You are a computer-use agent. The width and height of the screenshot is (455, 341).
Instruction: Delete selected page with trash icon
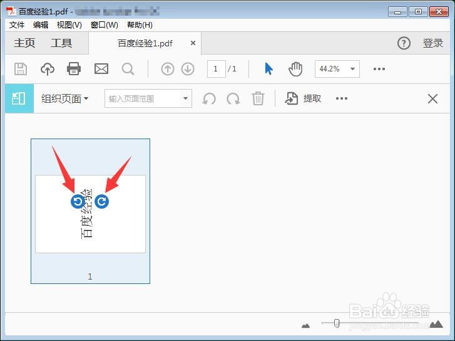258,98
